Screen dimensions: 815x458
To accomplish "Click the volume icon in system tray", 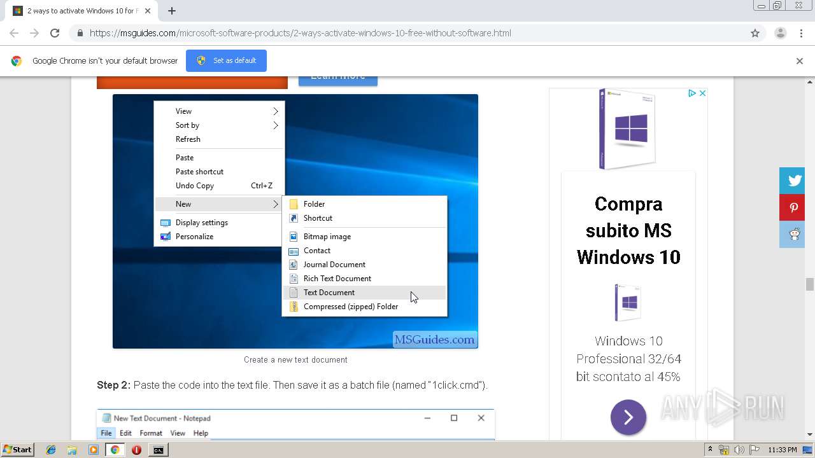I will pyautogui.click(x=739, y=450).
